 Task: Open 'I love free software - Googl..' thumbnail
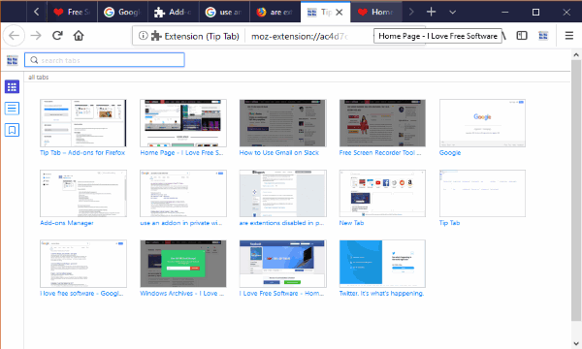[83, 264]
